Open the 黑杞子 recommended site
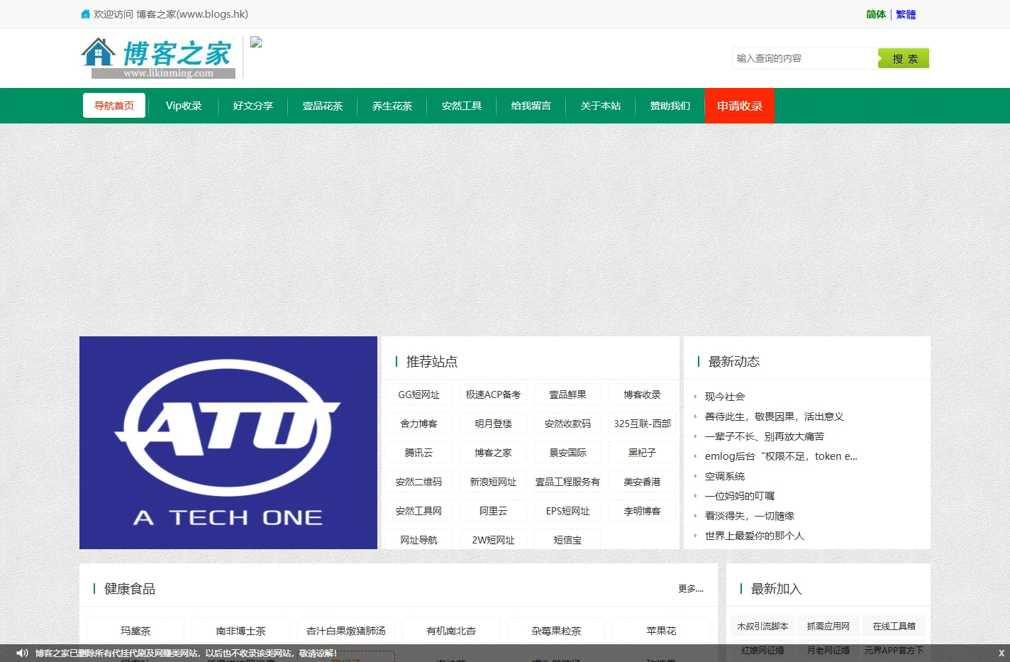The height and width of the screenshot is (662, 1010). click(642, 453)
